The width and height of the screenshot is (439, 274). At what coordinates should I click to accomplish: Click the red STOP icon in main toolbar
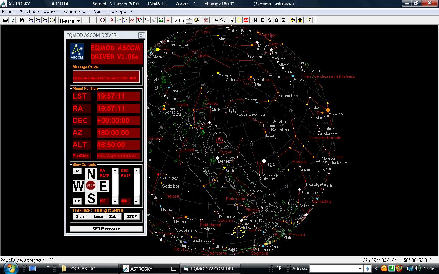[x=246, y=20]
